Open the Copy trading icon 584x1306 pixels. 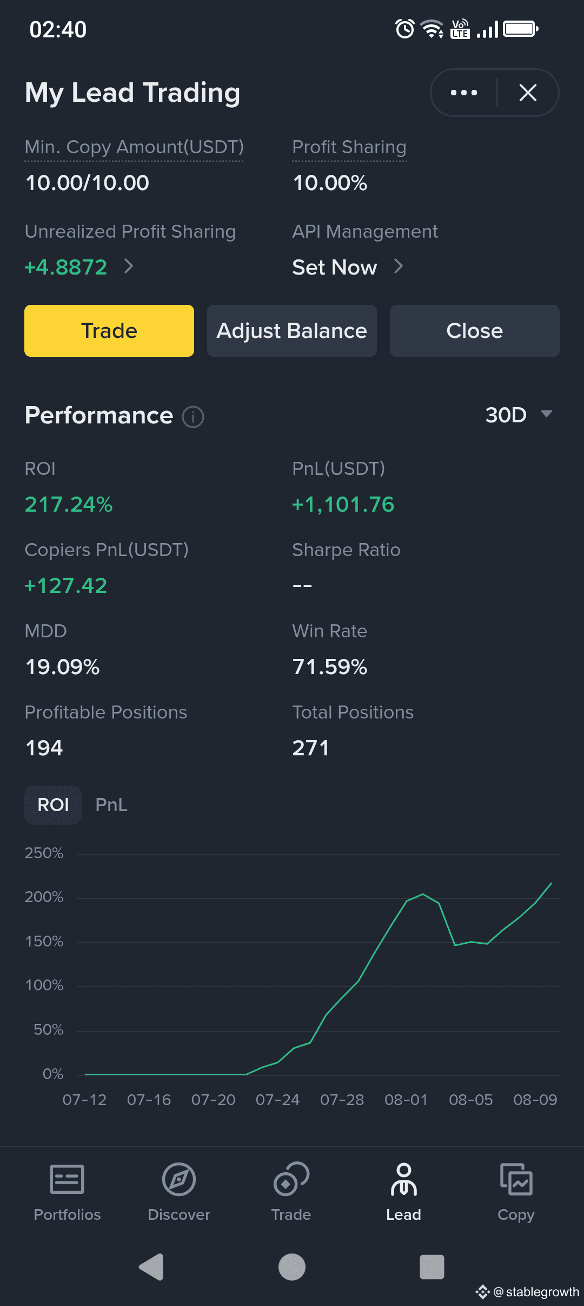(516, 1179)
